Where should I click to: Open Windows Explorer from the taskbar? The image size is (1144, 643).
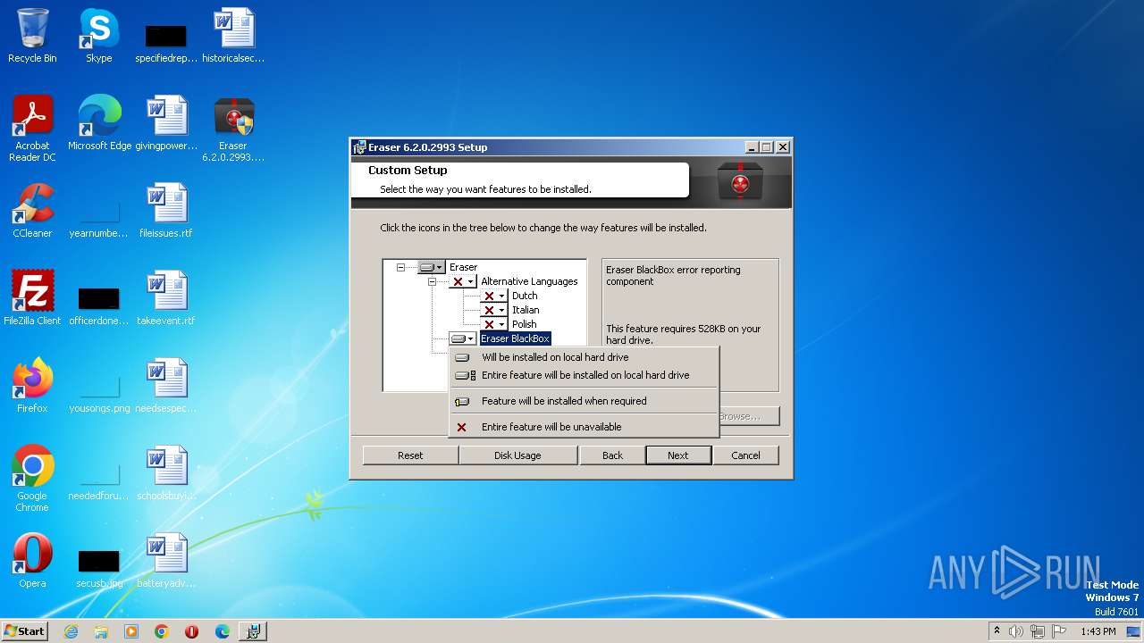click(101, 631)
